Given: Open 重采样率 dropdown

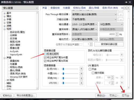Looking at the screenshot, I should [85, 29].
